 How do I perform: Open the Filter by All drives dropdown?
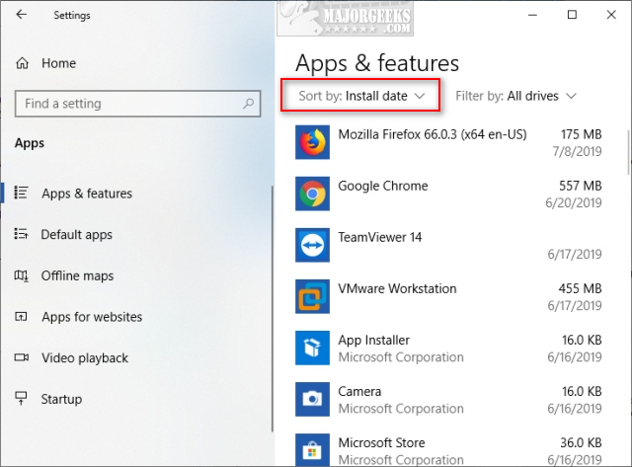click(515, 96)
